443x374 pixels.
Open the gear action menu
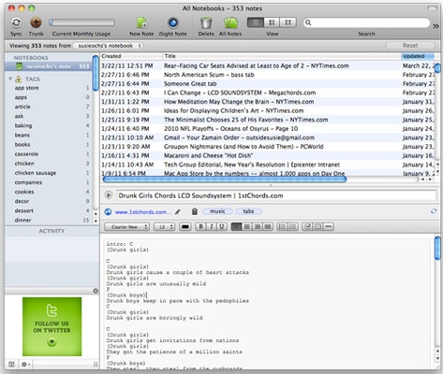25,364
